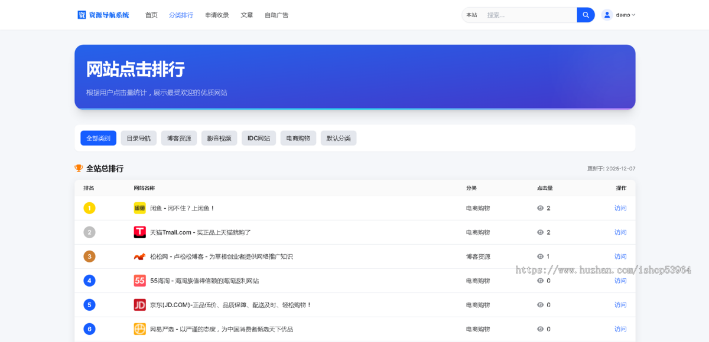This screenshot has width=709, height=342.
Task: Click the 55海淘 site icon
Action: point(139,281)
